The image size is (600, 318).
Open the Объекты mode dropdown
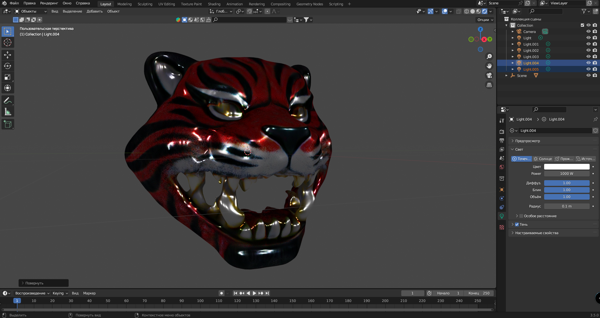[x=31, y=11]
